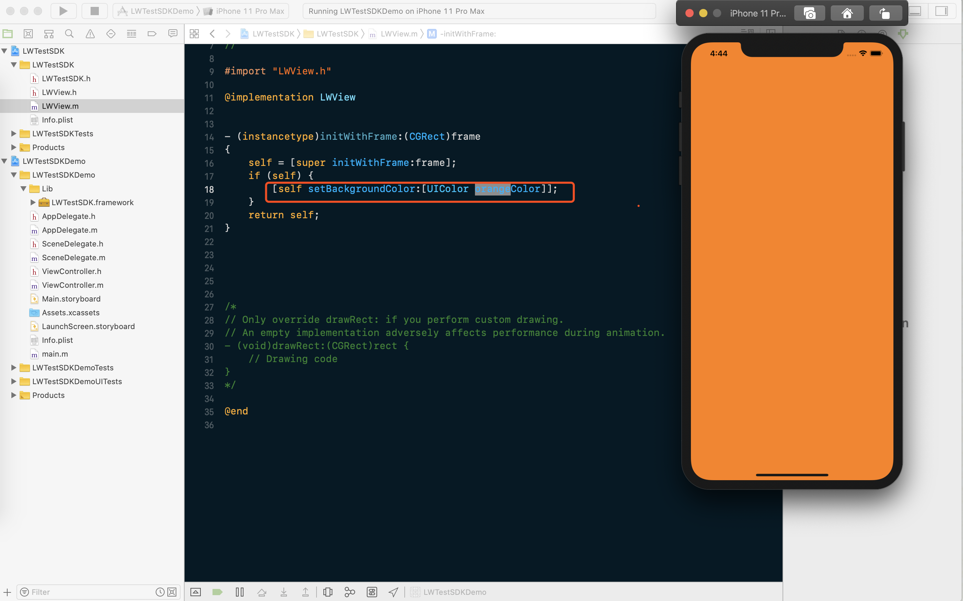963x601 pixels.
Task: Take a simulator screenshot with camera icon
Action: coord(809,13)
